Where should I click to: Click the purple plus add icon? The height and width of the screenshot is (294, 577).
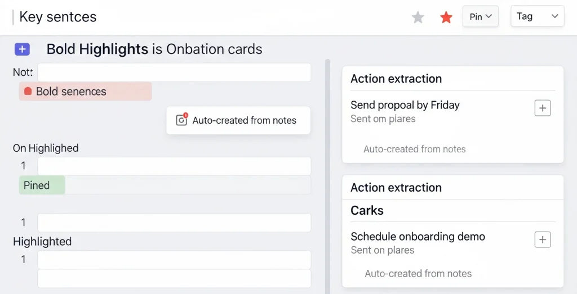(x=22, y=49)
